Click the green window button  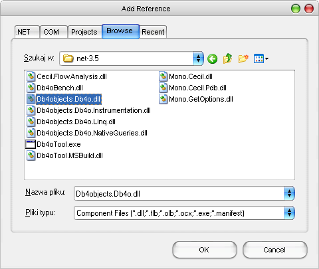296,9
